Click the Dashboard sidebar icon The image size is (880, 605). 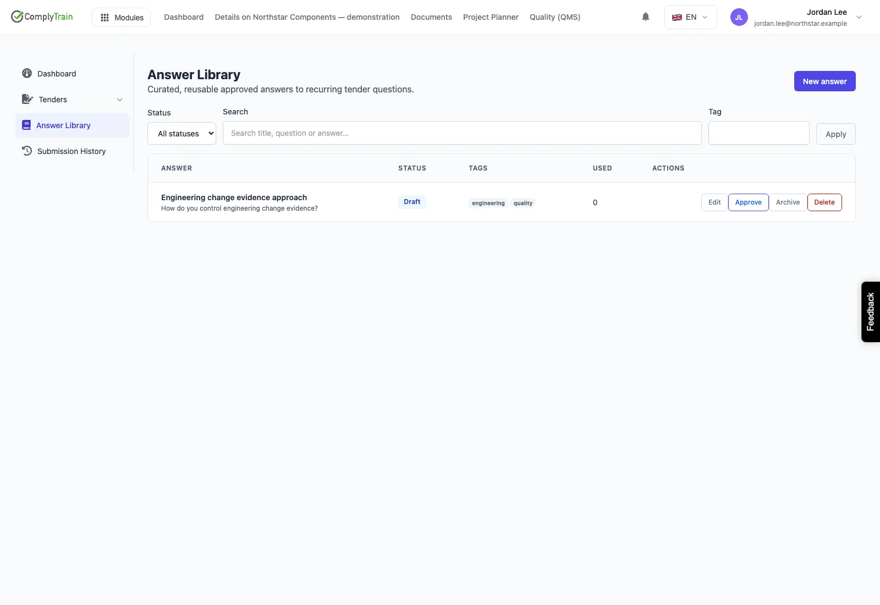[x=27, y=73]
